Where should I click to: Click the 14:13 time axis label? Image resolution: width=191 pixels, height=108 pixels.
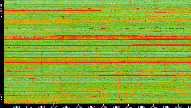pos(166,107)
